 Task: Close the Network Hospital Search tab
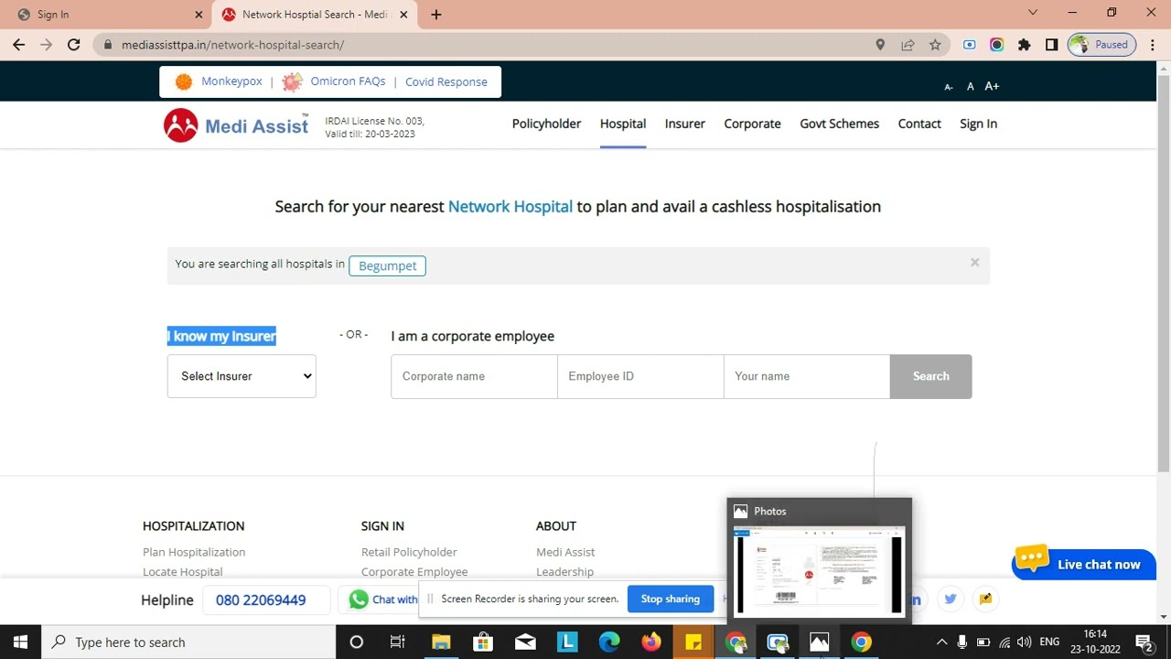[x=404, y=15]
